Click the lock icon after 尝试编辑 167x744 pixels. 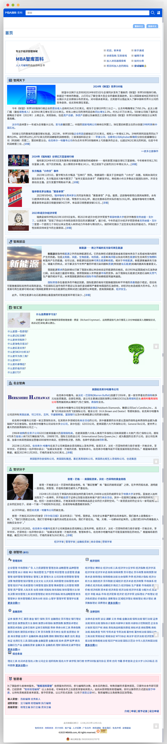pos(145,66)
